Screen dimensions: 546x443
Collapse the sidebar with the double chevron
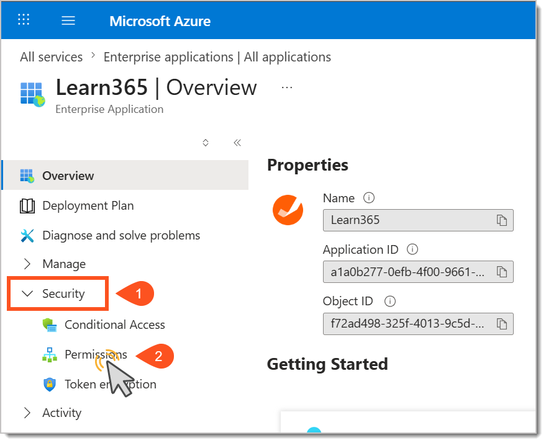click(237, 143)
